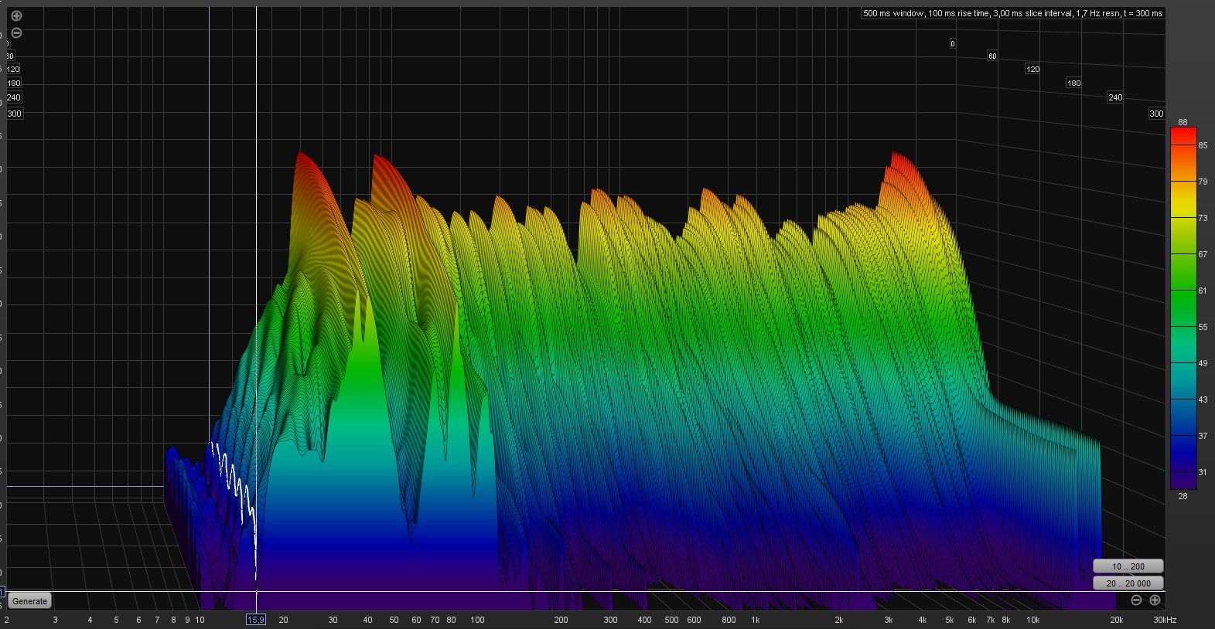
Task: Click the 20k label on the frequency axis
Action: pyautogui.click(x=1116, y=620)
